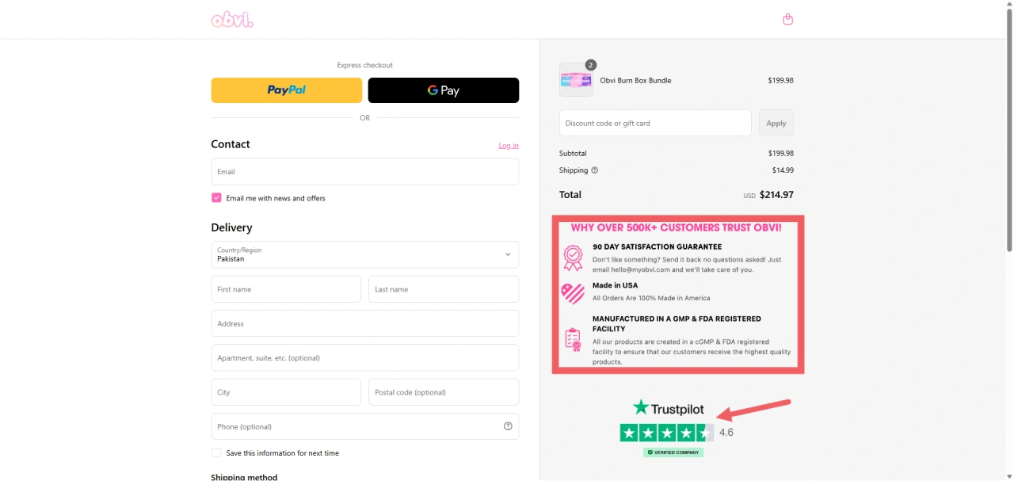Click the Trustpilot star rating
1014x481 pixels.
[x=667, y=433]
